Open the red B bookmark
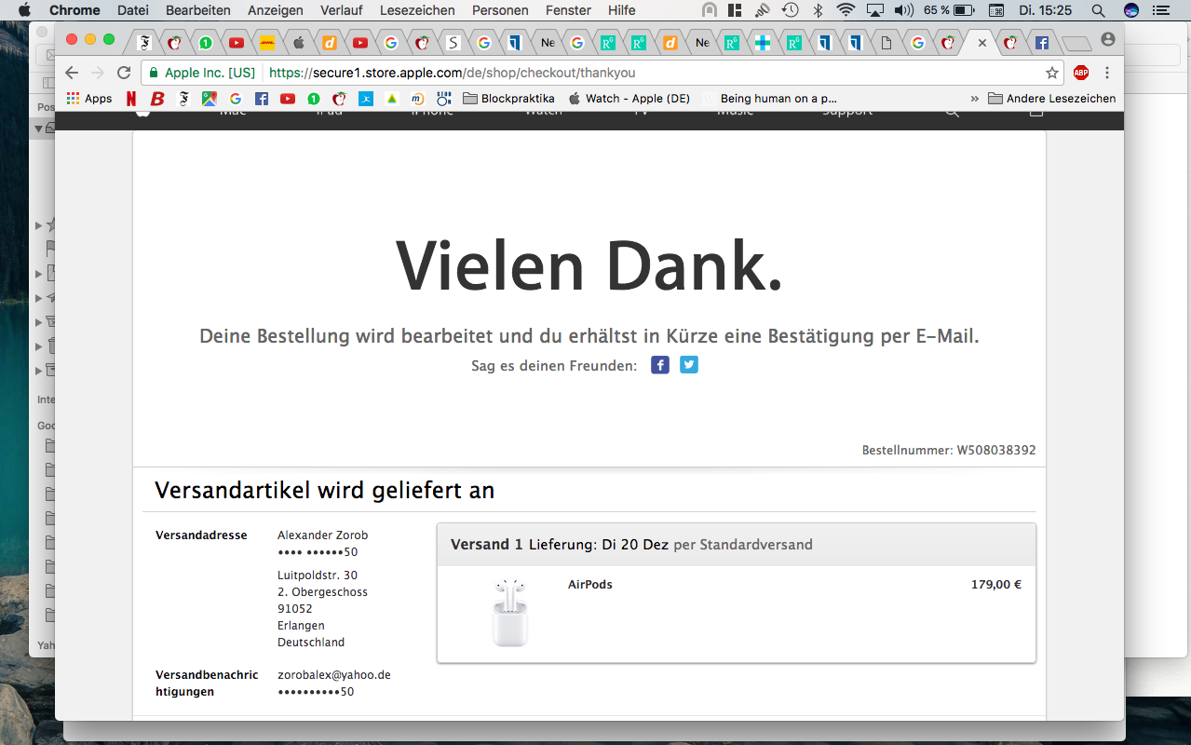 (x=157, y=98)
